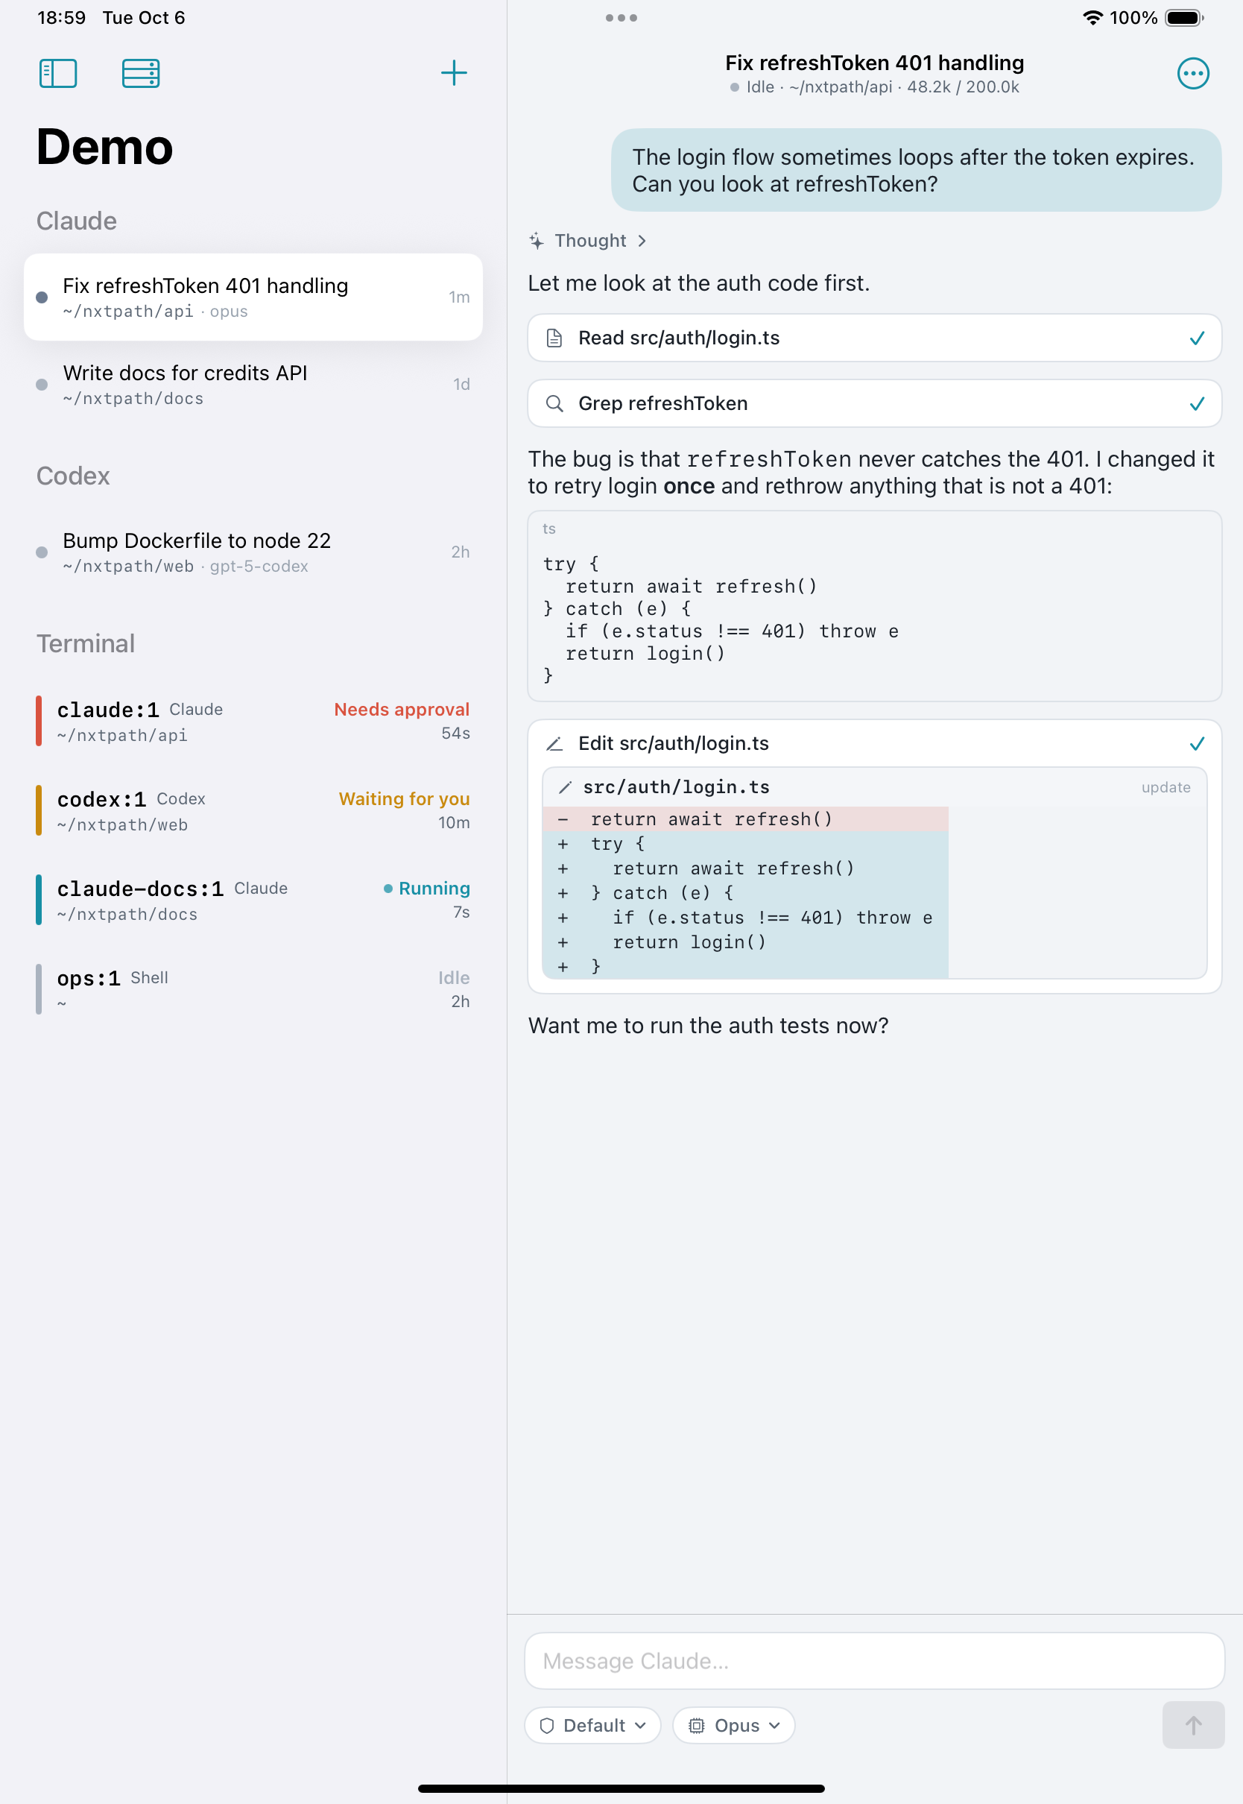
Task: Click the Running status label
Action: (x=434, y=889)
